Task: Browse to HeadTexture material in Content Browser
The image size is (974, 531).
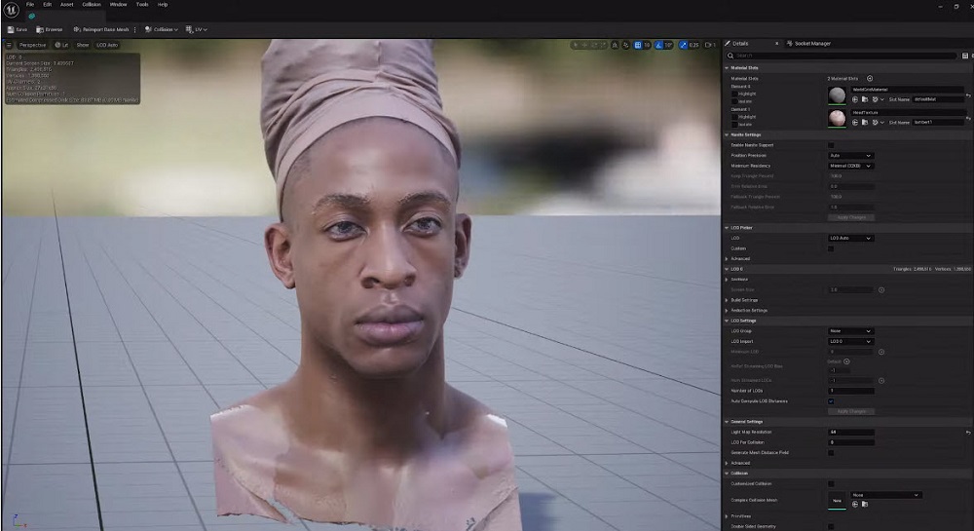Action: point(864,122)
